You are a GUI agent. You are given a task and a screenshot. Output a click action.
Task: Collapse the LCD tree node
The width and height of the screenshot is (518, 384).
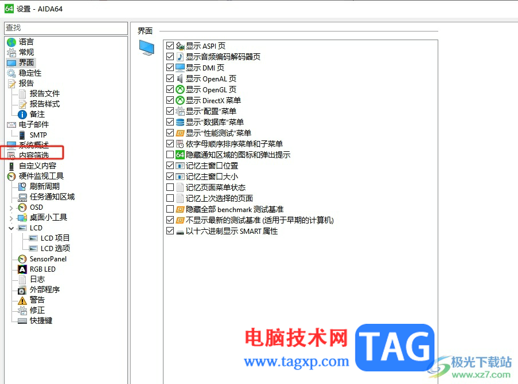[x=11, y=228]
